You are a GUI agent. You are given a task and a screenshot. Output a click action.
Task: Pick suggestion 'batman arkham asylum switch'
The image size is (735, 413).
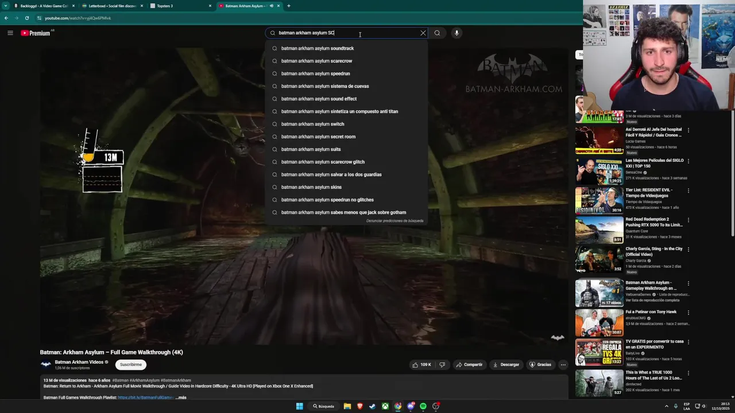click(x=347, y=124)
